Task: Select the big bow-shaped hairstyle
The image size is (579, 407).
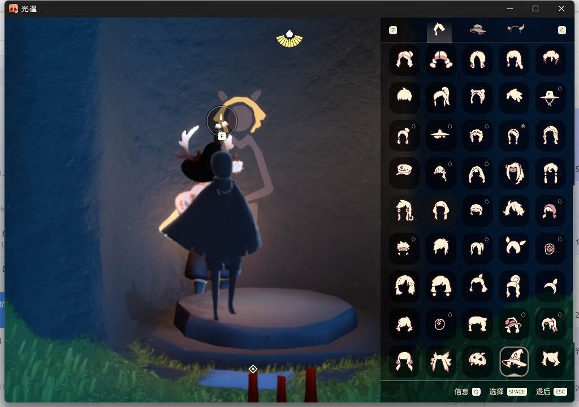Action: click(441, 361)
